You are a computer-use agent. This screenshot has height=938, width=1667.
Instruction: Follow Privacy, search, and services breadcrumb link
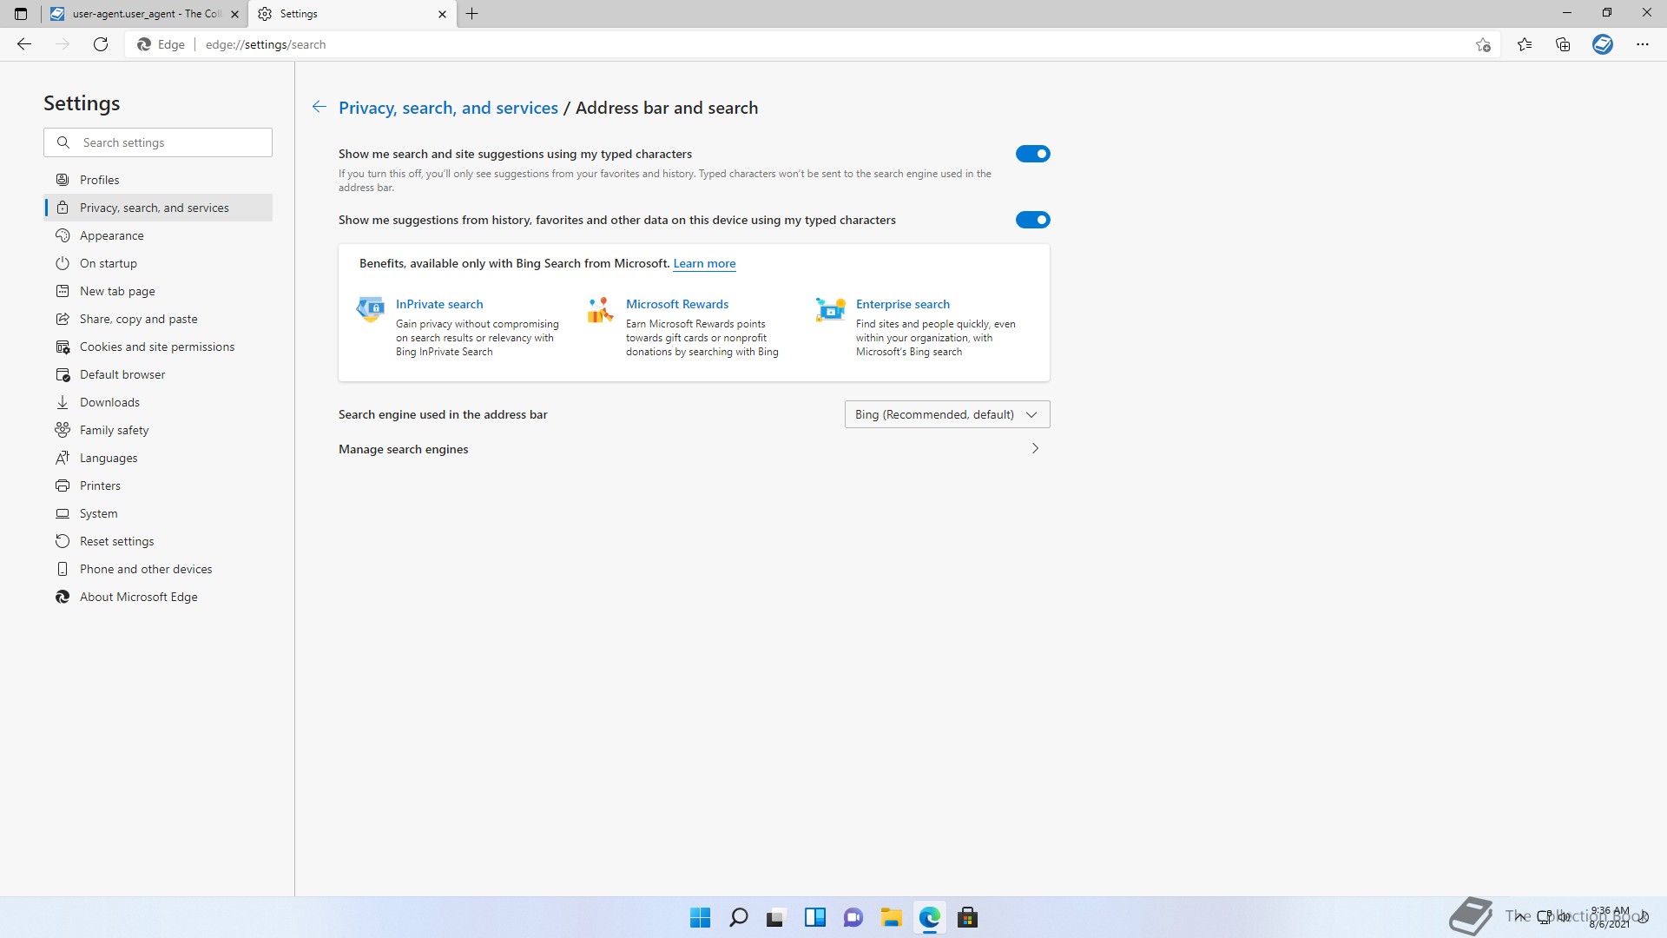(x=448, y=108)
